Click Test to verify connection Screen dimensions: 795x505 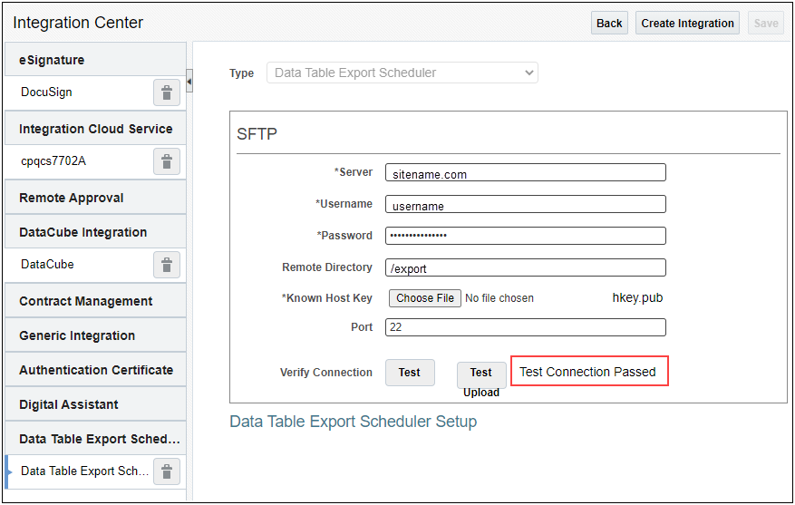click(x=410, y=373)
